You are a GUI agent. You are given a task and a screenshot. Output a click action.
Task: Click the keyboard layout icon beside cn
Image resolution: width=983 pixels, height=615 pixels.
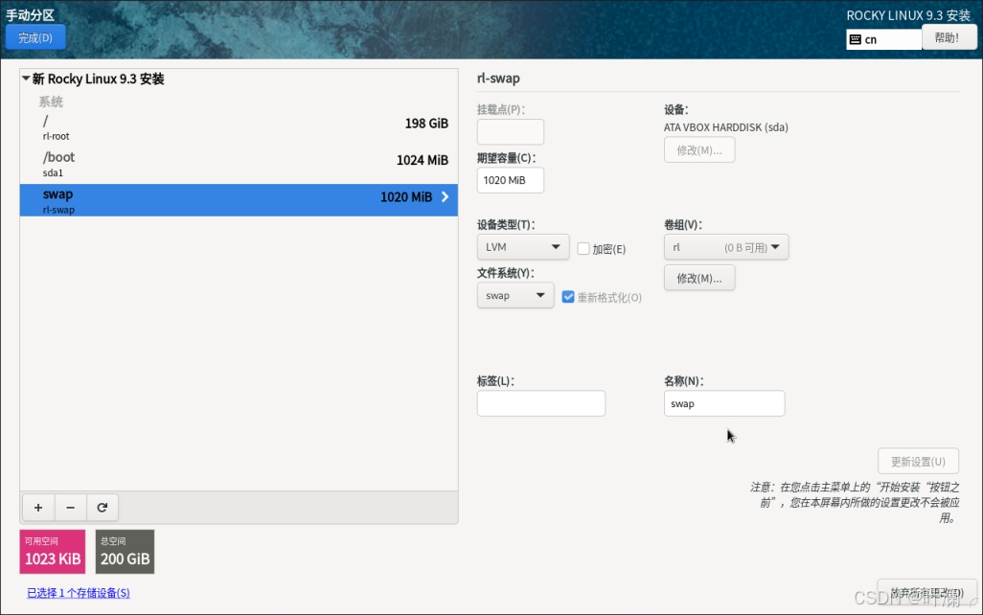pos(856,39)
